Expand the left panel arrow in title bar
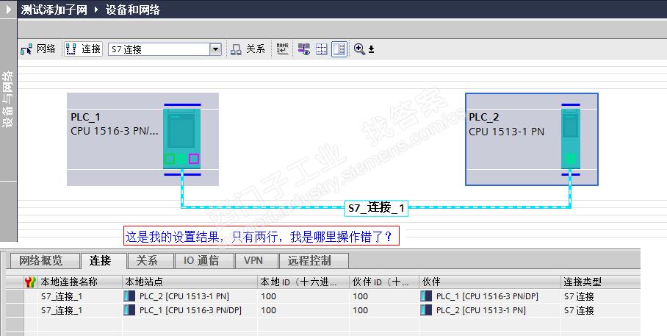The image size is (667, 336). pyautogui.click(x=9, y=9)
